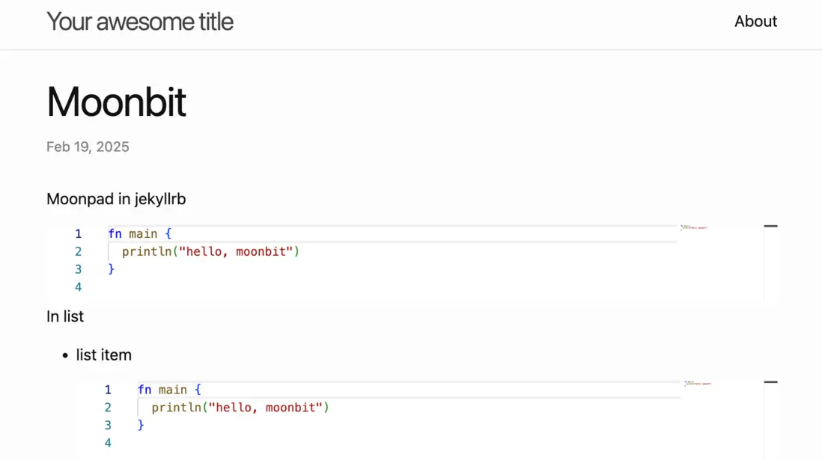Click line number 1 in first editor
The width and height of the screenshot is (822, 460).
[x=78, y=234]
